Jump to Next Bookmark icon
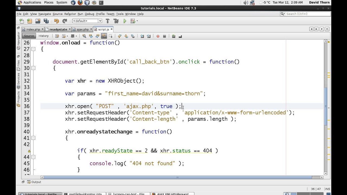This screenshot has width=347, height=195. click(126, 36)
